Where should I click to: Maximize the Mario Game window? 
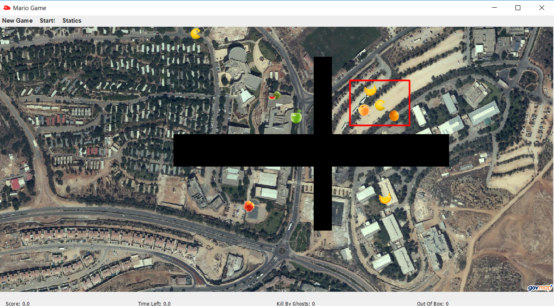[x=518, y=8]
